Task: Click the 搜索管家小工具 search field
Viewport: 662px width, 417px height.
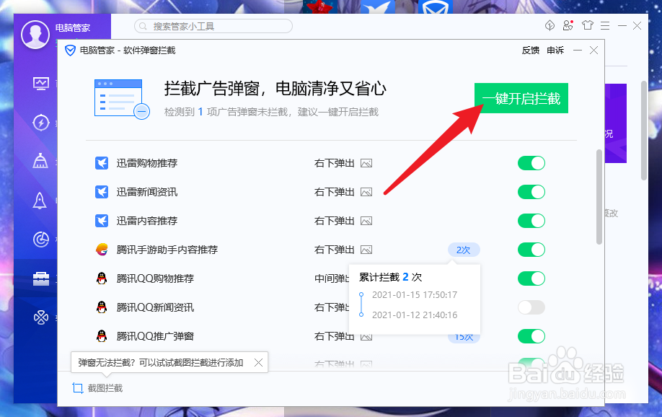Action: pyautogui.click(x=213, y=26)
